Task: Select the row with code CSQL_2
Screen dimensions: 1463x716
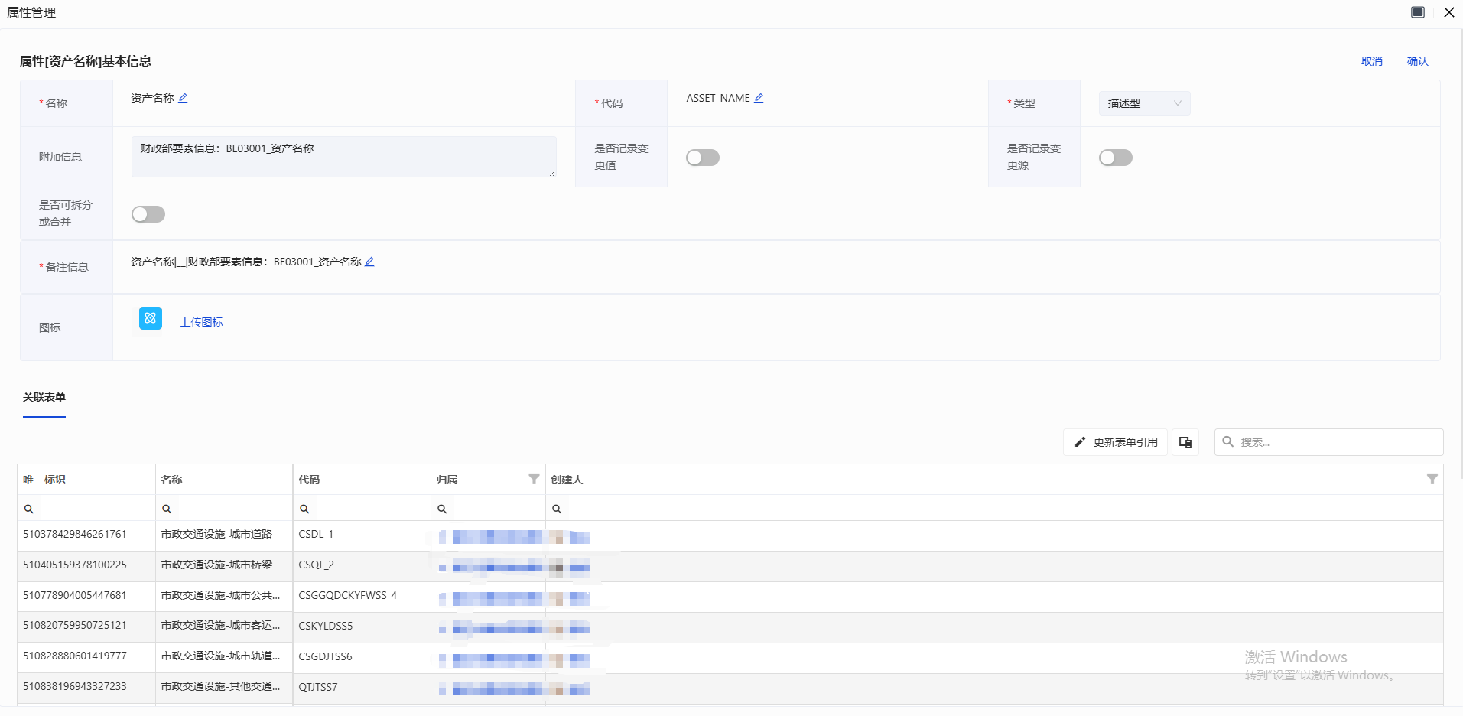Action: pos(316,565)
